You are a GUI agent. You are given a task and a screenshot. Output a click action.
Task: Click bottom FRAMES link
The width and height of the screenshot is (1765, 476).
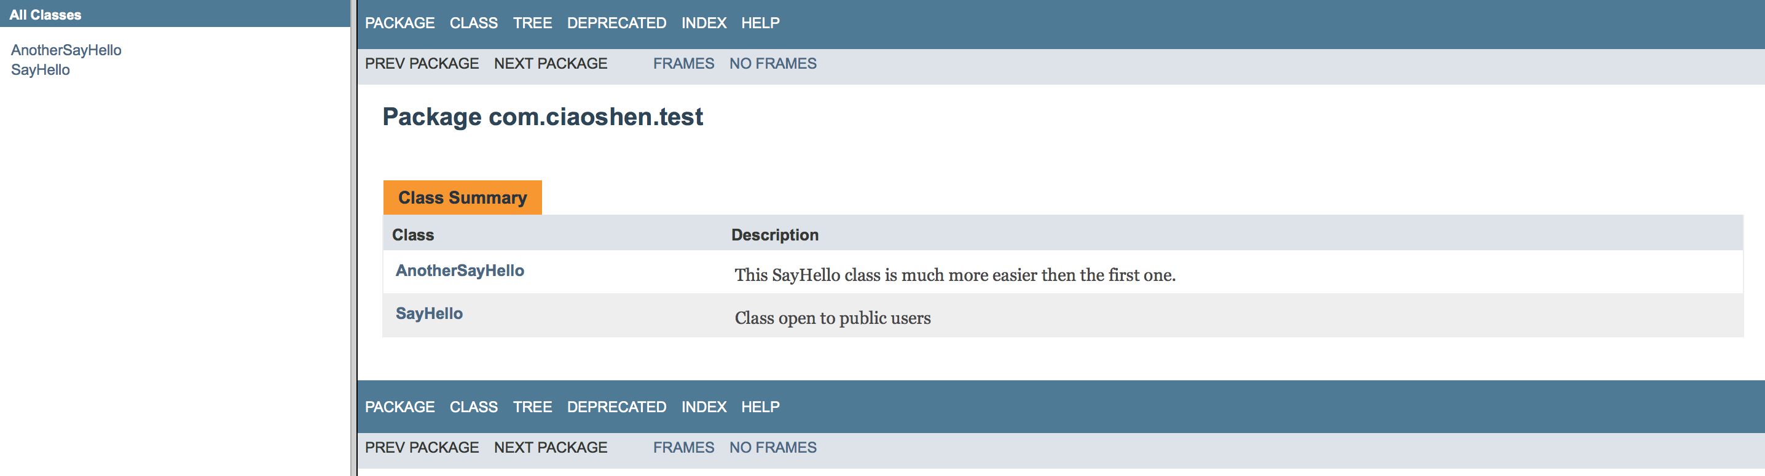(x=683, y=447)
